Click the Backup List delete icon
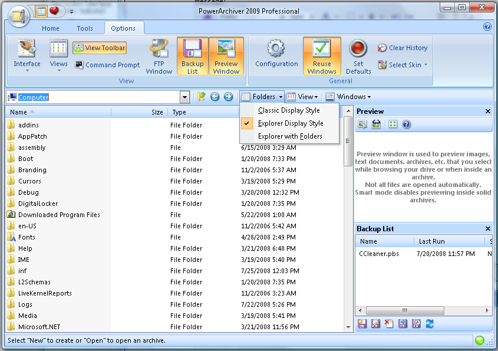Image resolution: width=498 pixels, height=351 pixels. pyautogui.click(x=389, y=324)
